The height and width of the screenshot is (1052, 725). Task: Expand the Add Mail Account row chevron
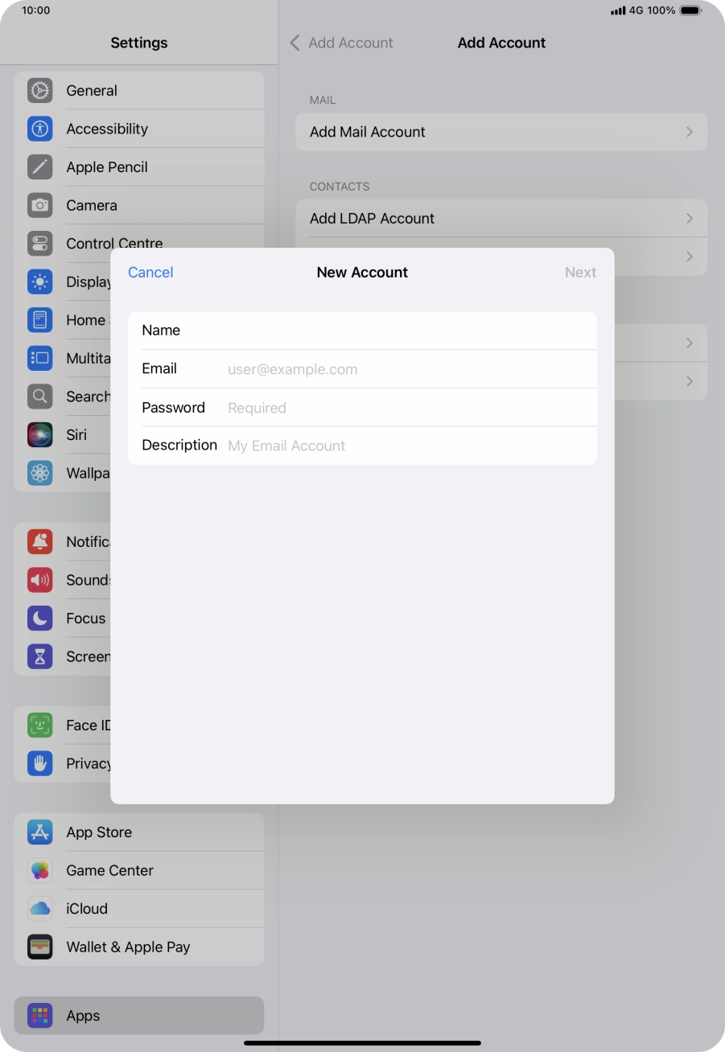coord(690,132)
